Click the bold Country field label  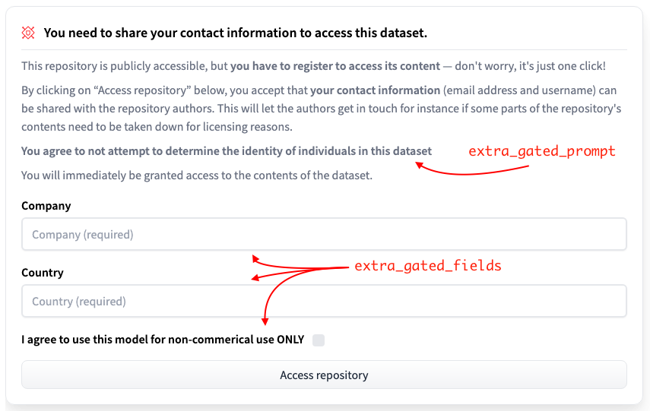[x=43, y=273]
